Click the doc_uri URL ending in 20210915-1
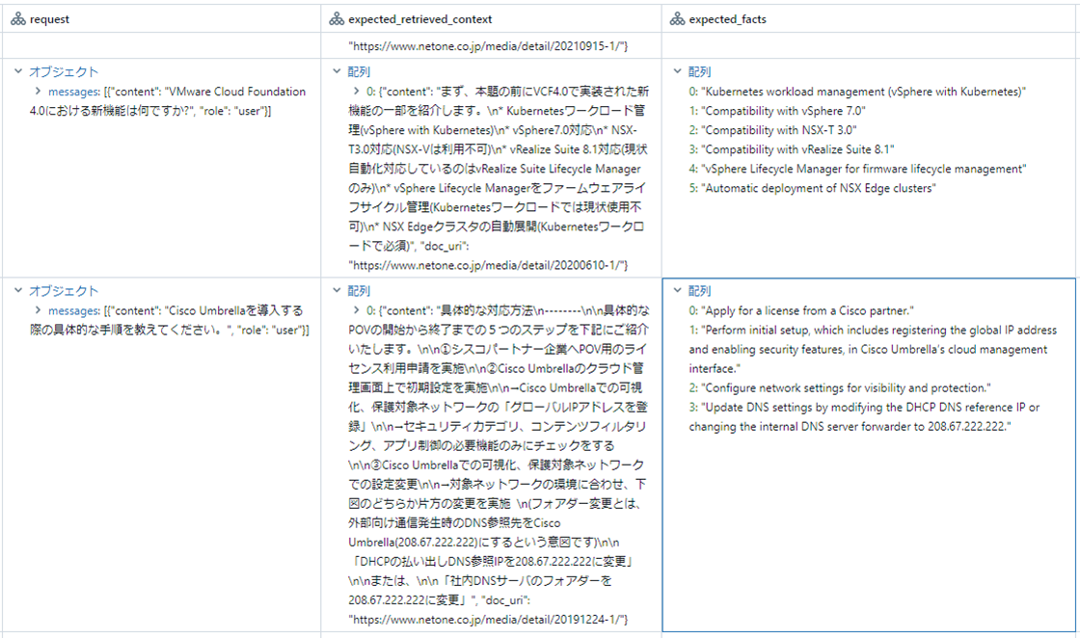This screenshot has height=638, width=1080. pos(488,46)
